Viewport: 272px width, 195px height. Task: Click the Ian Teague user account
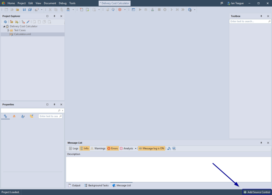pyautogui.click(x=235, y=3)
